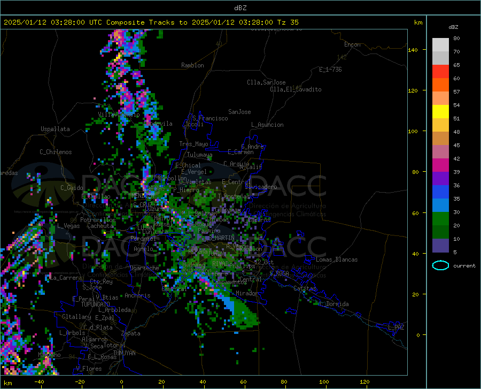Click the light blue swatch between 35 and 30
This screenshot has width=481, height=389.
click(x=440, y=205)
